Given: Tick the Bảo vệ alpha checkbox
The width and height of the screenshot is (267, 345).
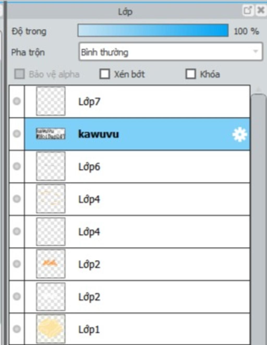Looking at the screenshot, I should click(x=20, y=74).
